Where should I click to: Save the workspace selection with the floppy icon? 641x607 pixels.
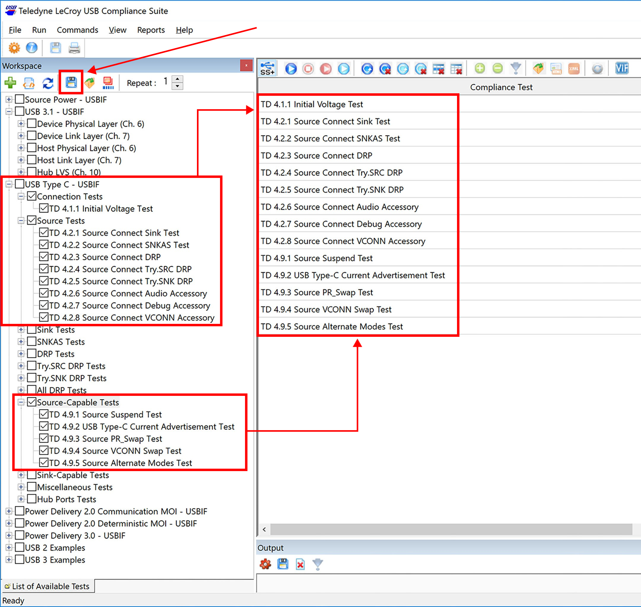(x=71, y=82)
